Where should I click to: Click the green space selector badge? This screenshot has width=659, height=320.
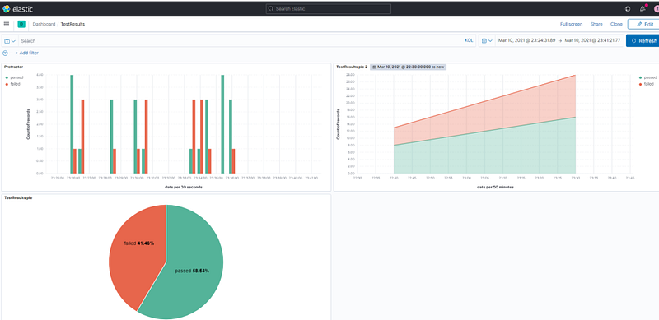coord(21,25)
